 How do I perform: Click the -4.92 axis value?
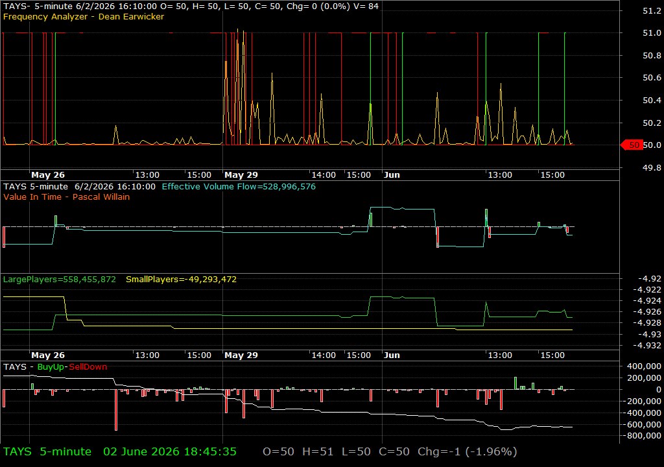point(649,278)
